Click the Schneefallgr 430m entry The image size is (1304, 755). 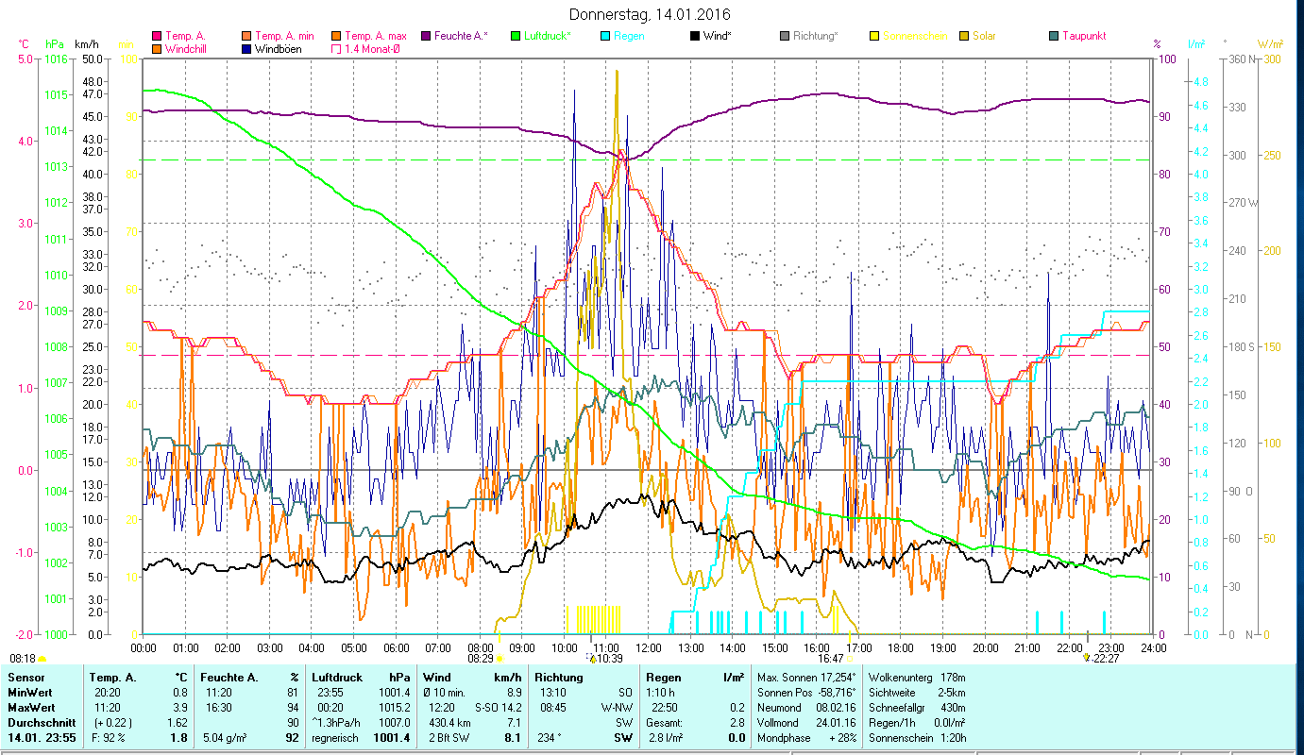click(x=917, y=707)
